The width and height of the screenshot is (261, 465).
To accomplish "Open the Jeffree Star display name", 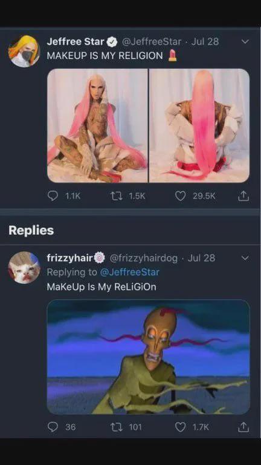I will click(76, 42).
